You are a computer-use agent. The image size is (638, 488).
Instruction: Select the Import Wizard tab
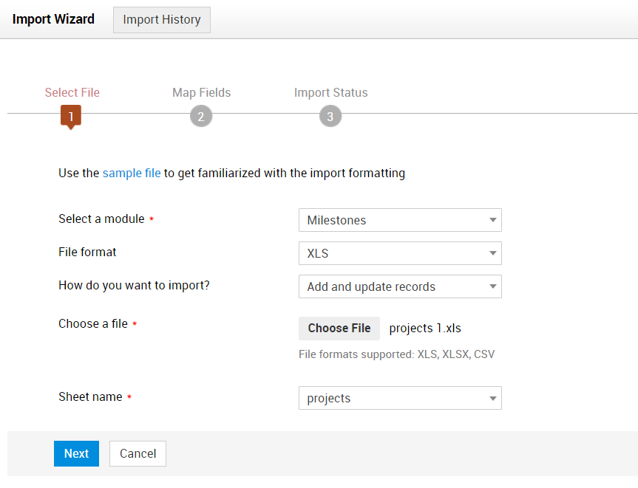click(54, 19)
